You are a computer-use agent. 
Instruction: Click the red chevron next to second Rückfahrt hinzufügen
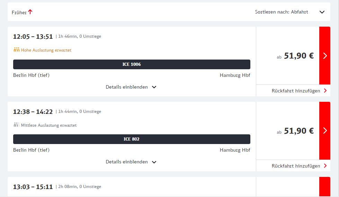(x=325, y=166)
